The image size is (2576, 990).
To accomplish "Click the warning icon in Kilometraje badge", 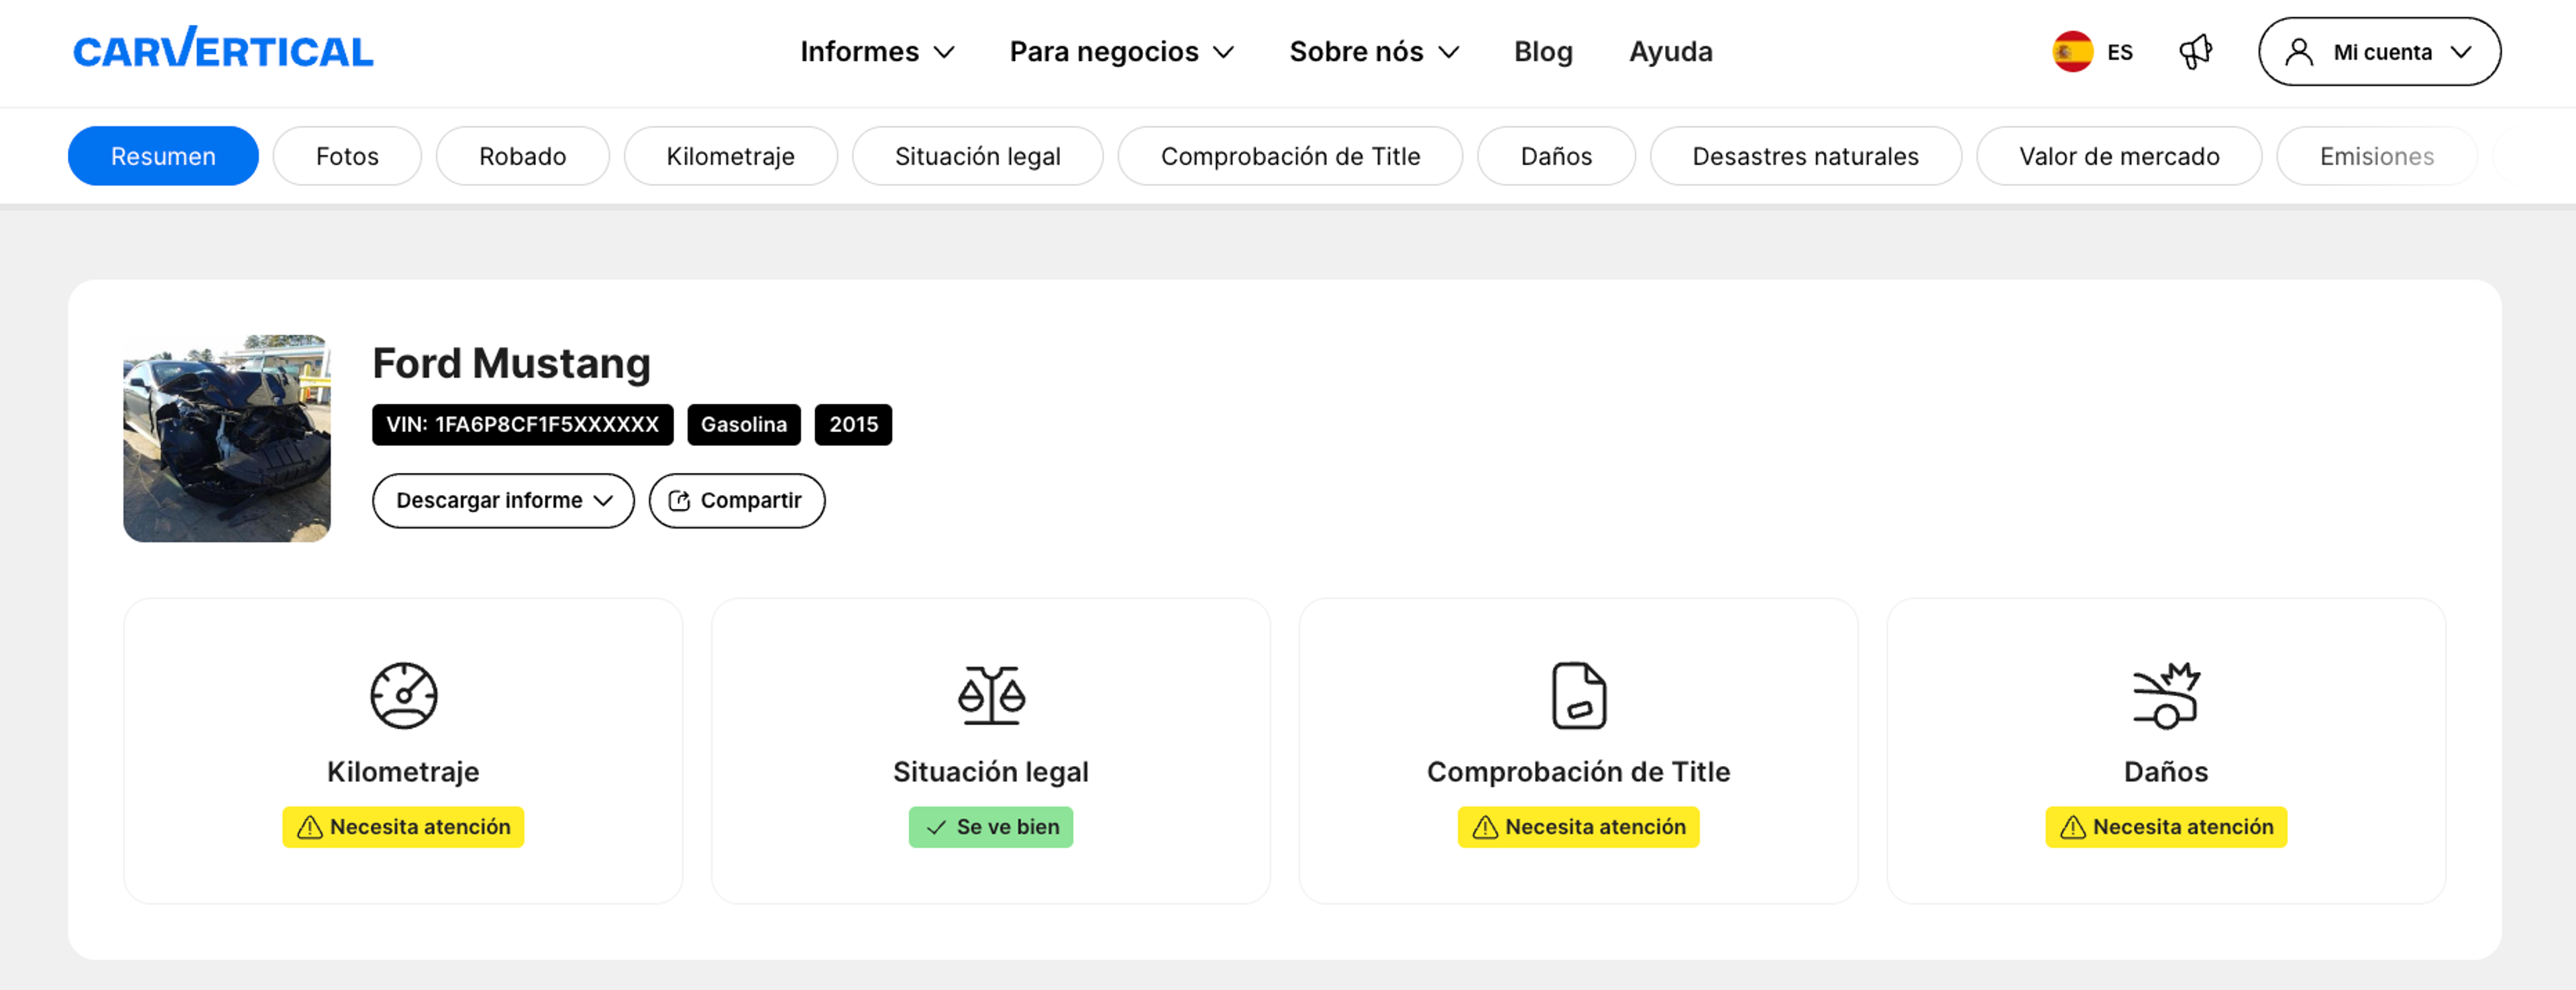I will (310, 827).
